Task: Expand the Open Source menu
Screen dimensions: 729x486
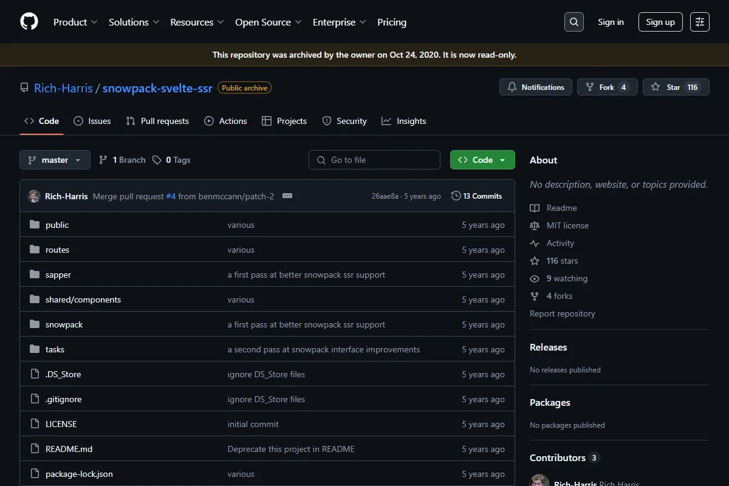Action: coord(269,22)
